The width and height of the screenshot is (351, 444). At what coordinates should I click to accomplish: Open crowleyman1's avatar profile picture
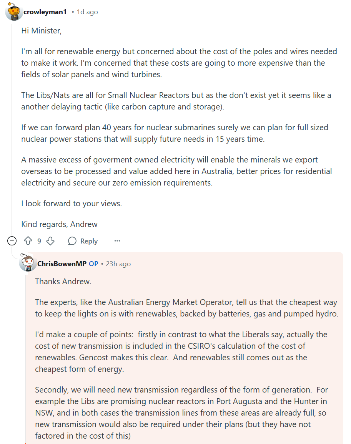[x=13, y=12]
